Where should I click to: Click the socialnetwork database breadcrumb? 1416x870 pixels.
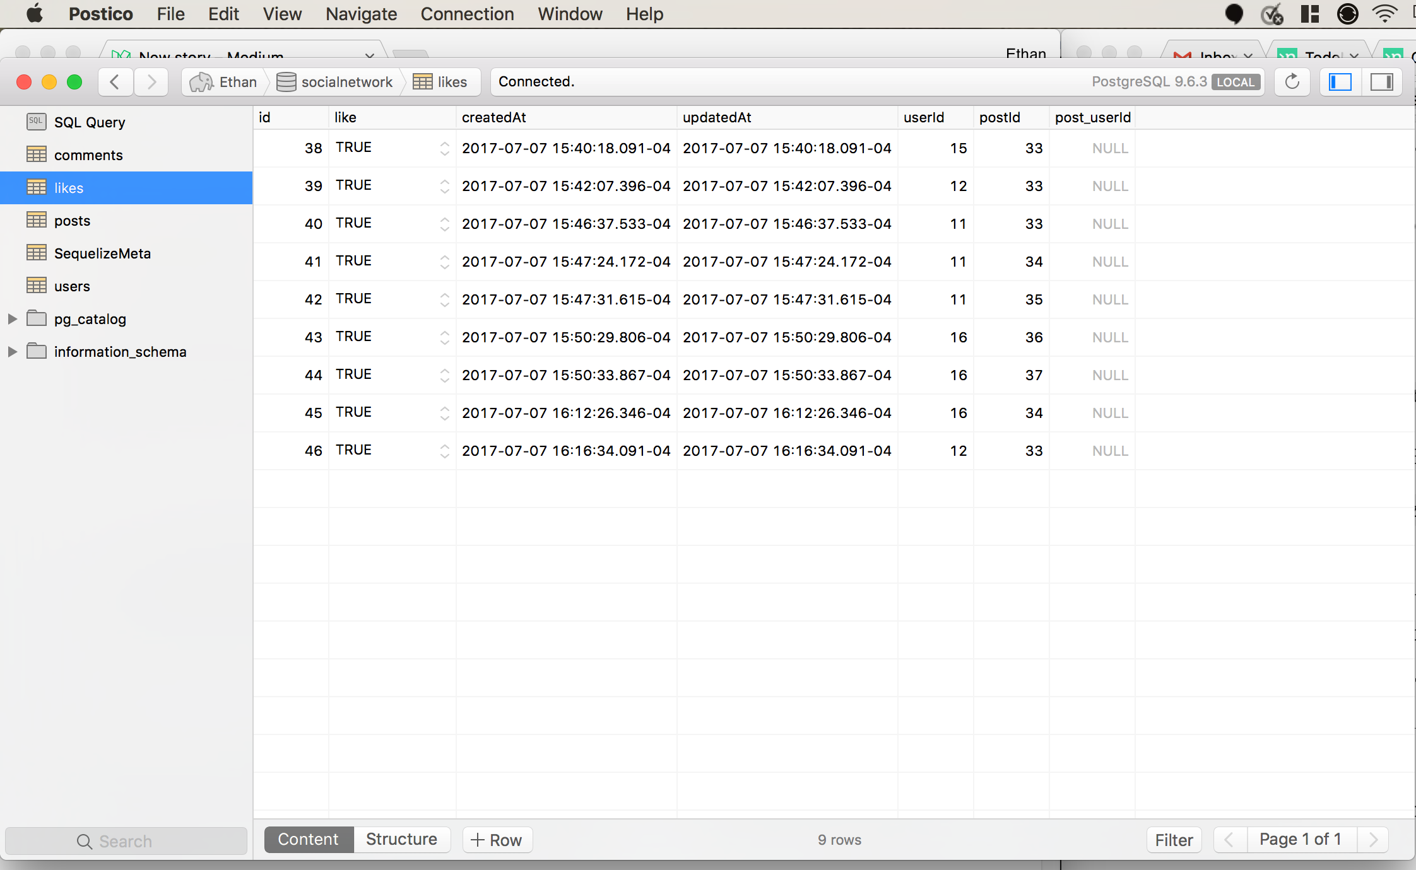pos(335,82)
